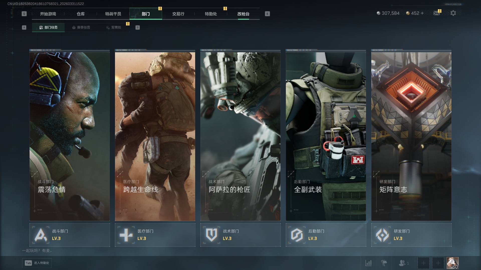Open the mail envelope inbox
Viewport: 481px width, 270px height.
(x=437, y=13)
